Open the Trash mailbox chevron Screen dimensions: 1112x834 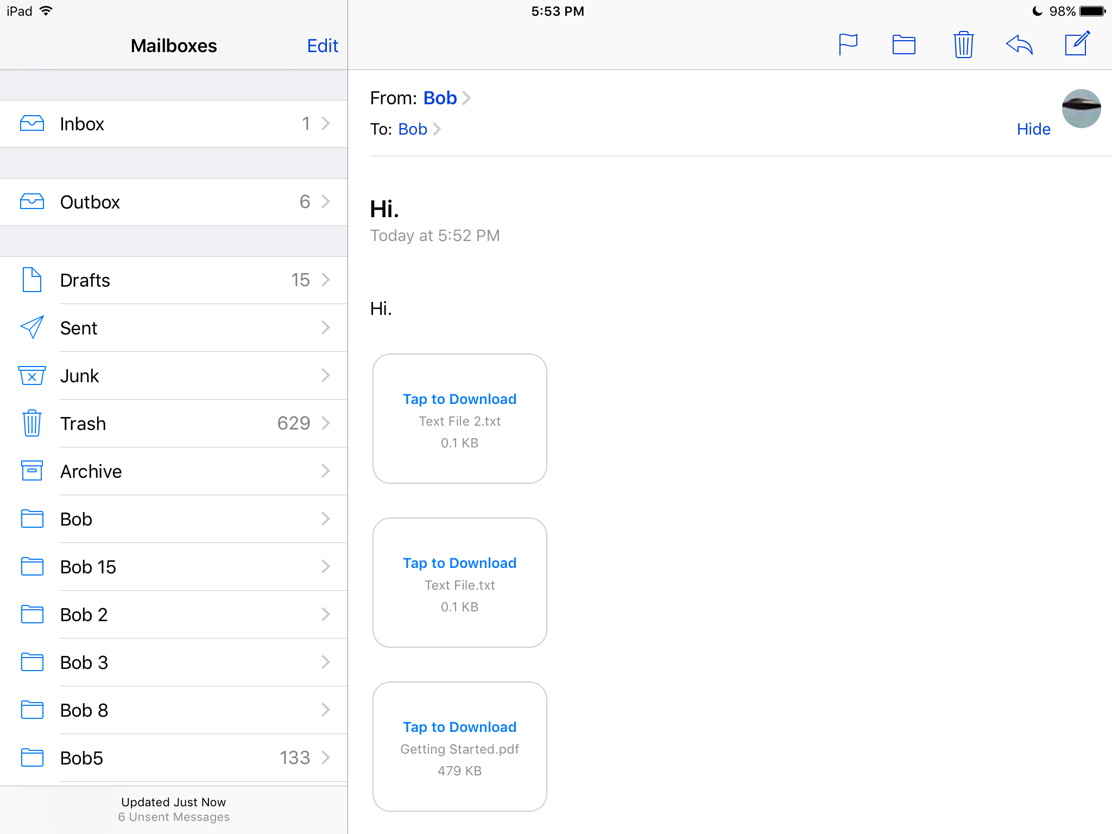325,423
